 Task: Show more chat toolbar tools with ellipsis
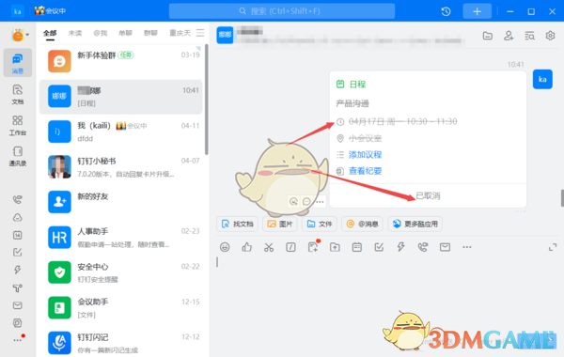[x=467, y=247]
